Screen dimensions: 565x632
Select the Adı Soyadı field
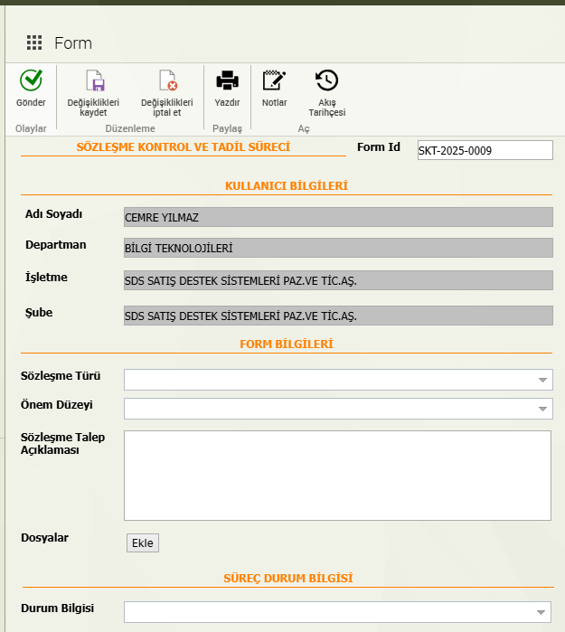point(337,217)
